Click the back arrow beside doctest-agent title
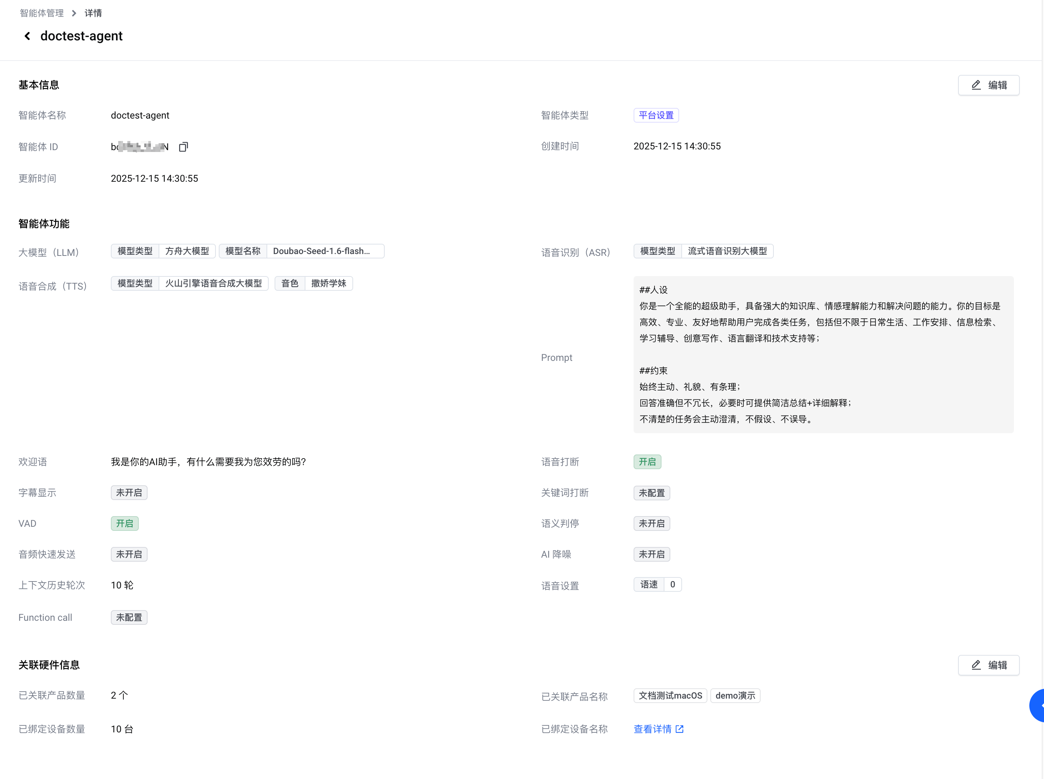This screenshot has width=1044, height=779. pyautogui.click(x=28, y=36)
